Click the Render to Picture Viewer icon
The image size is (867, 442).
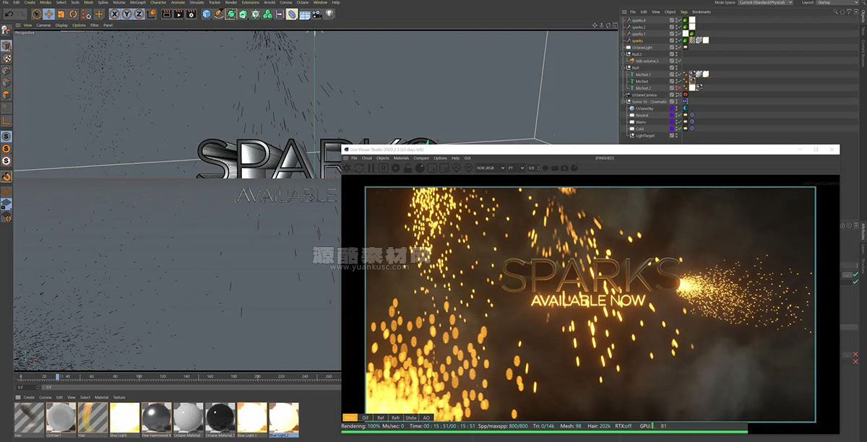tap(178, 12)
